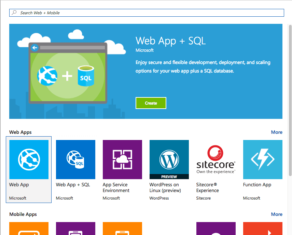Click the "Web App" tile label text
This screenshot has width=292, height=235.
pos(19,185)
